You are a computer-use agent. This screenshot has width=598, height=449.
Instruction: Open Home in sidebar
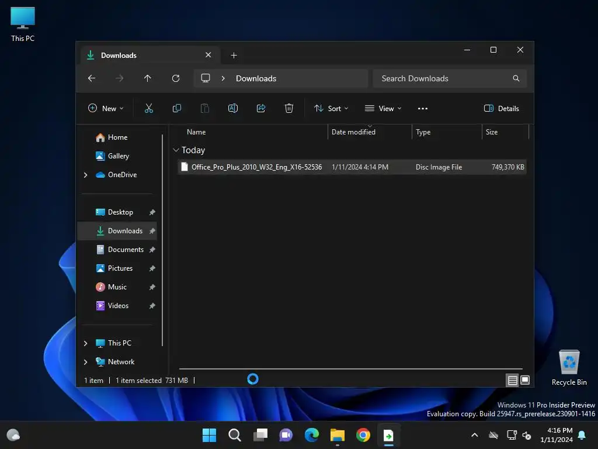coord(117,137)
